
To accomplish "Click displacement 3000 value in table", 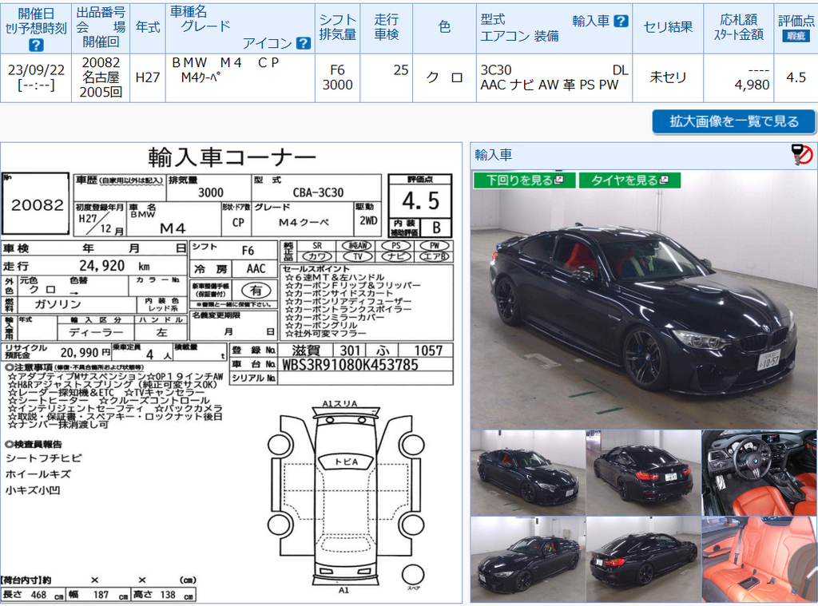I will (338, 85).
